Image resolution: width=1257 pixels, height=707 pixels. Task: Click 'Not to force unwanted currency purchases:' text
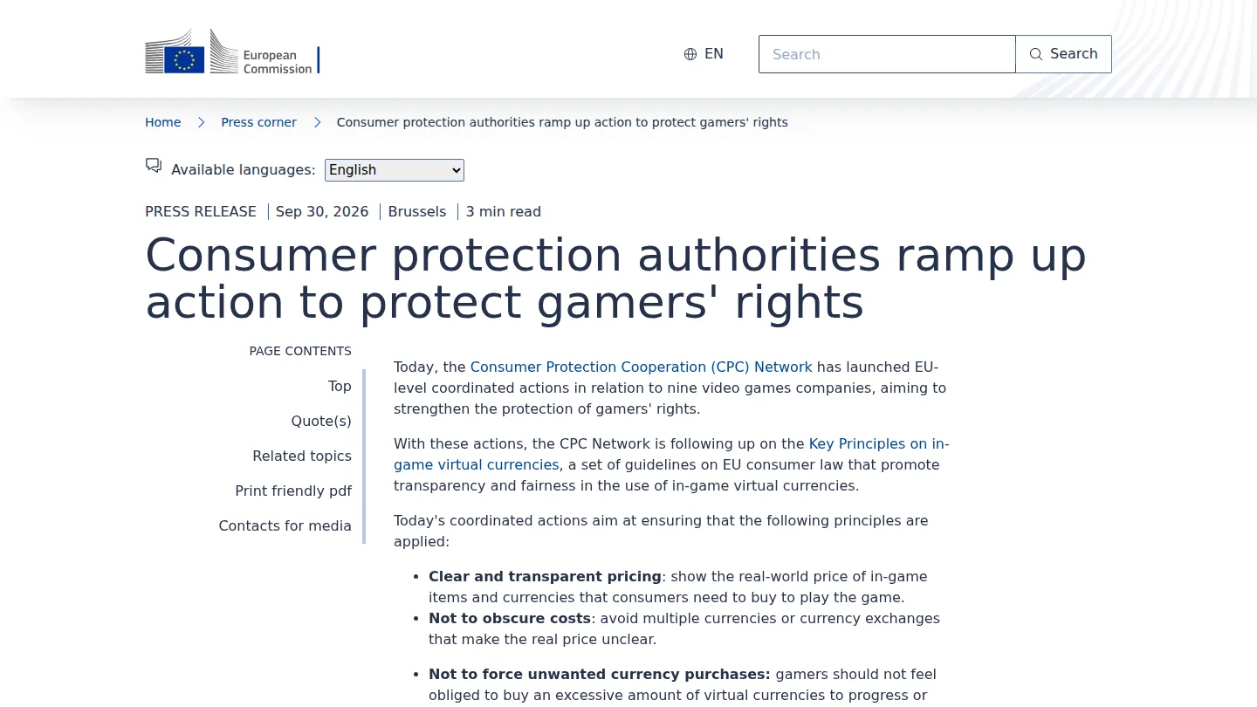(x=600, y=674)
